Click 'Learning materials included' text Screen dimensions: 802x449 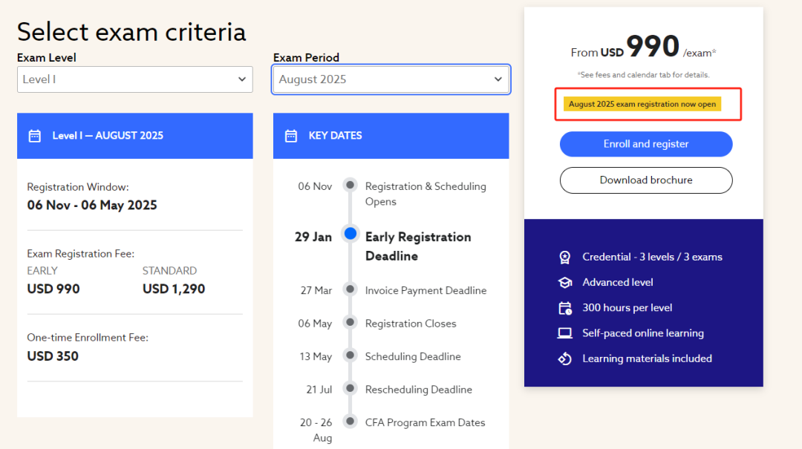[647, 358]
